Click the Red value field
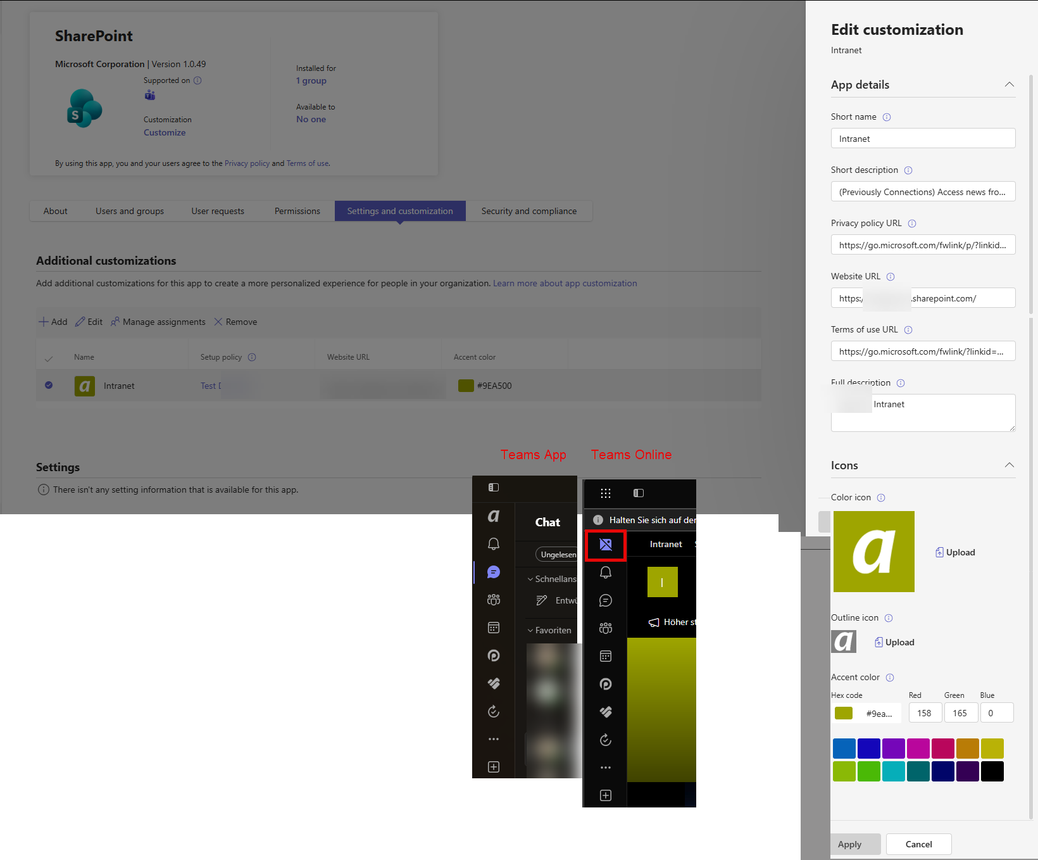Viewport: 1038px width, 860px height. point(925,713)
